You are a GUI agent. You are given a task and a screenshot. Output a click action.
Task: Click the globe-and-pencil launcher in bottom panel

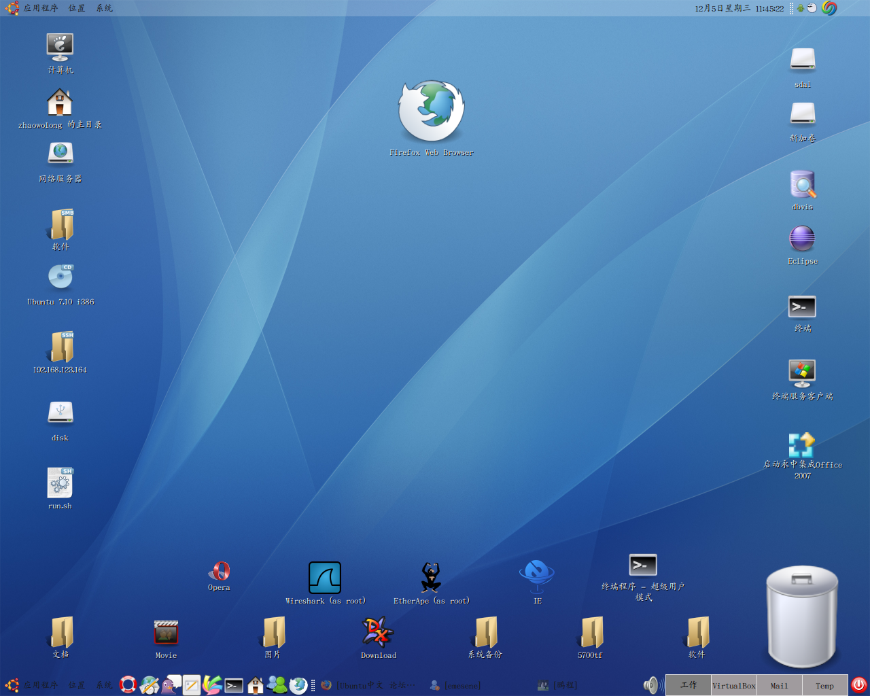pos(149,685)
